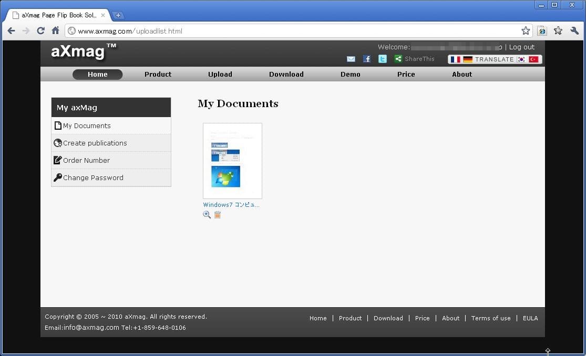Click the address bar URL field
This screenshot has width=586, height=356.
tap(294, 31)
